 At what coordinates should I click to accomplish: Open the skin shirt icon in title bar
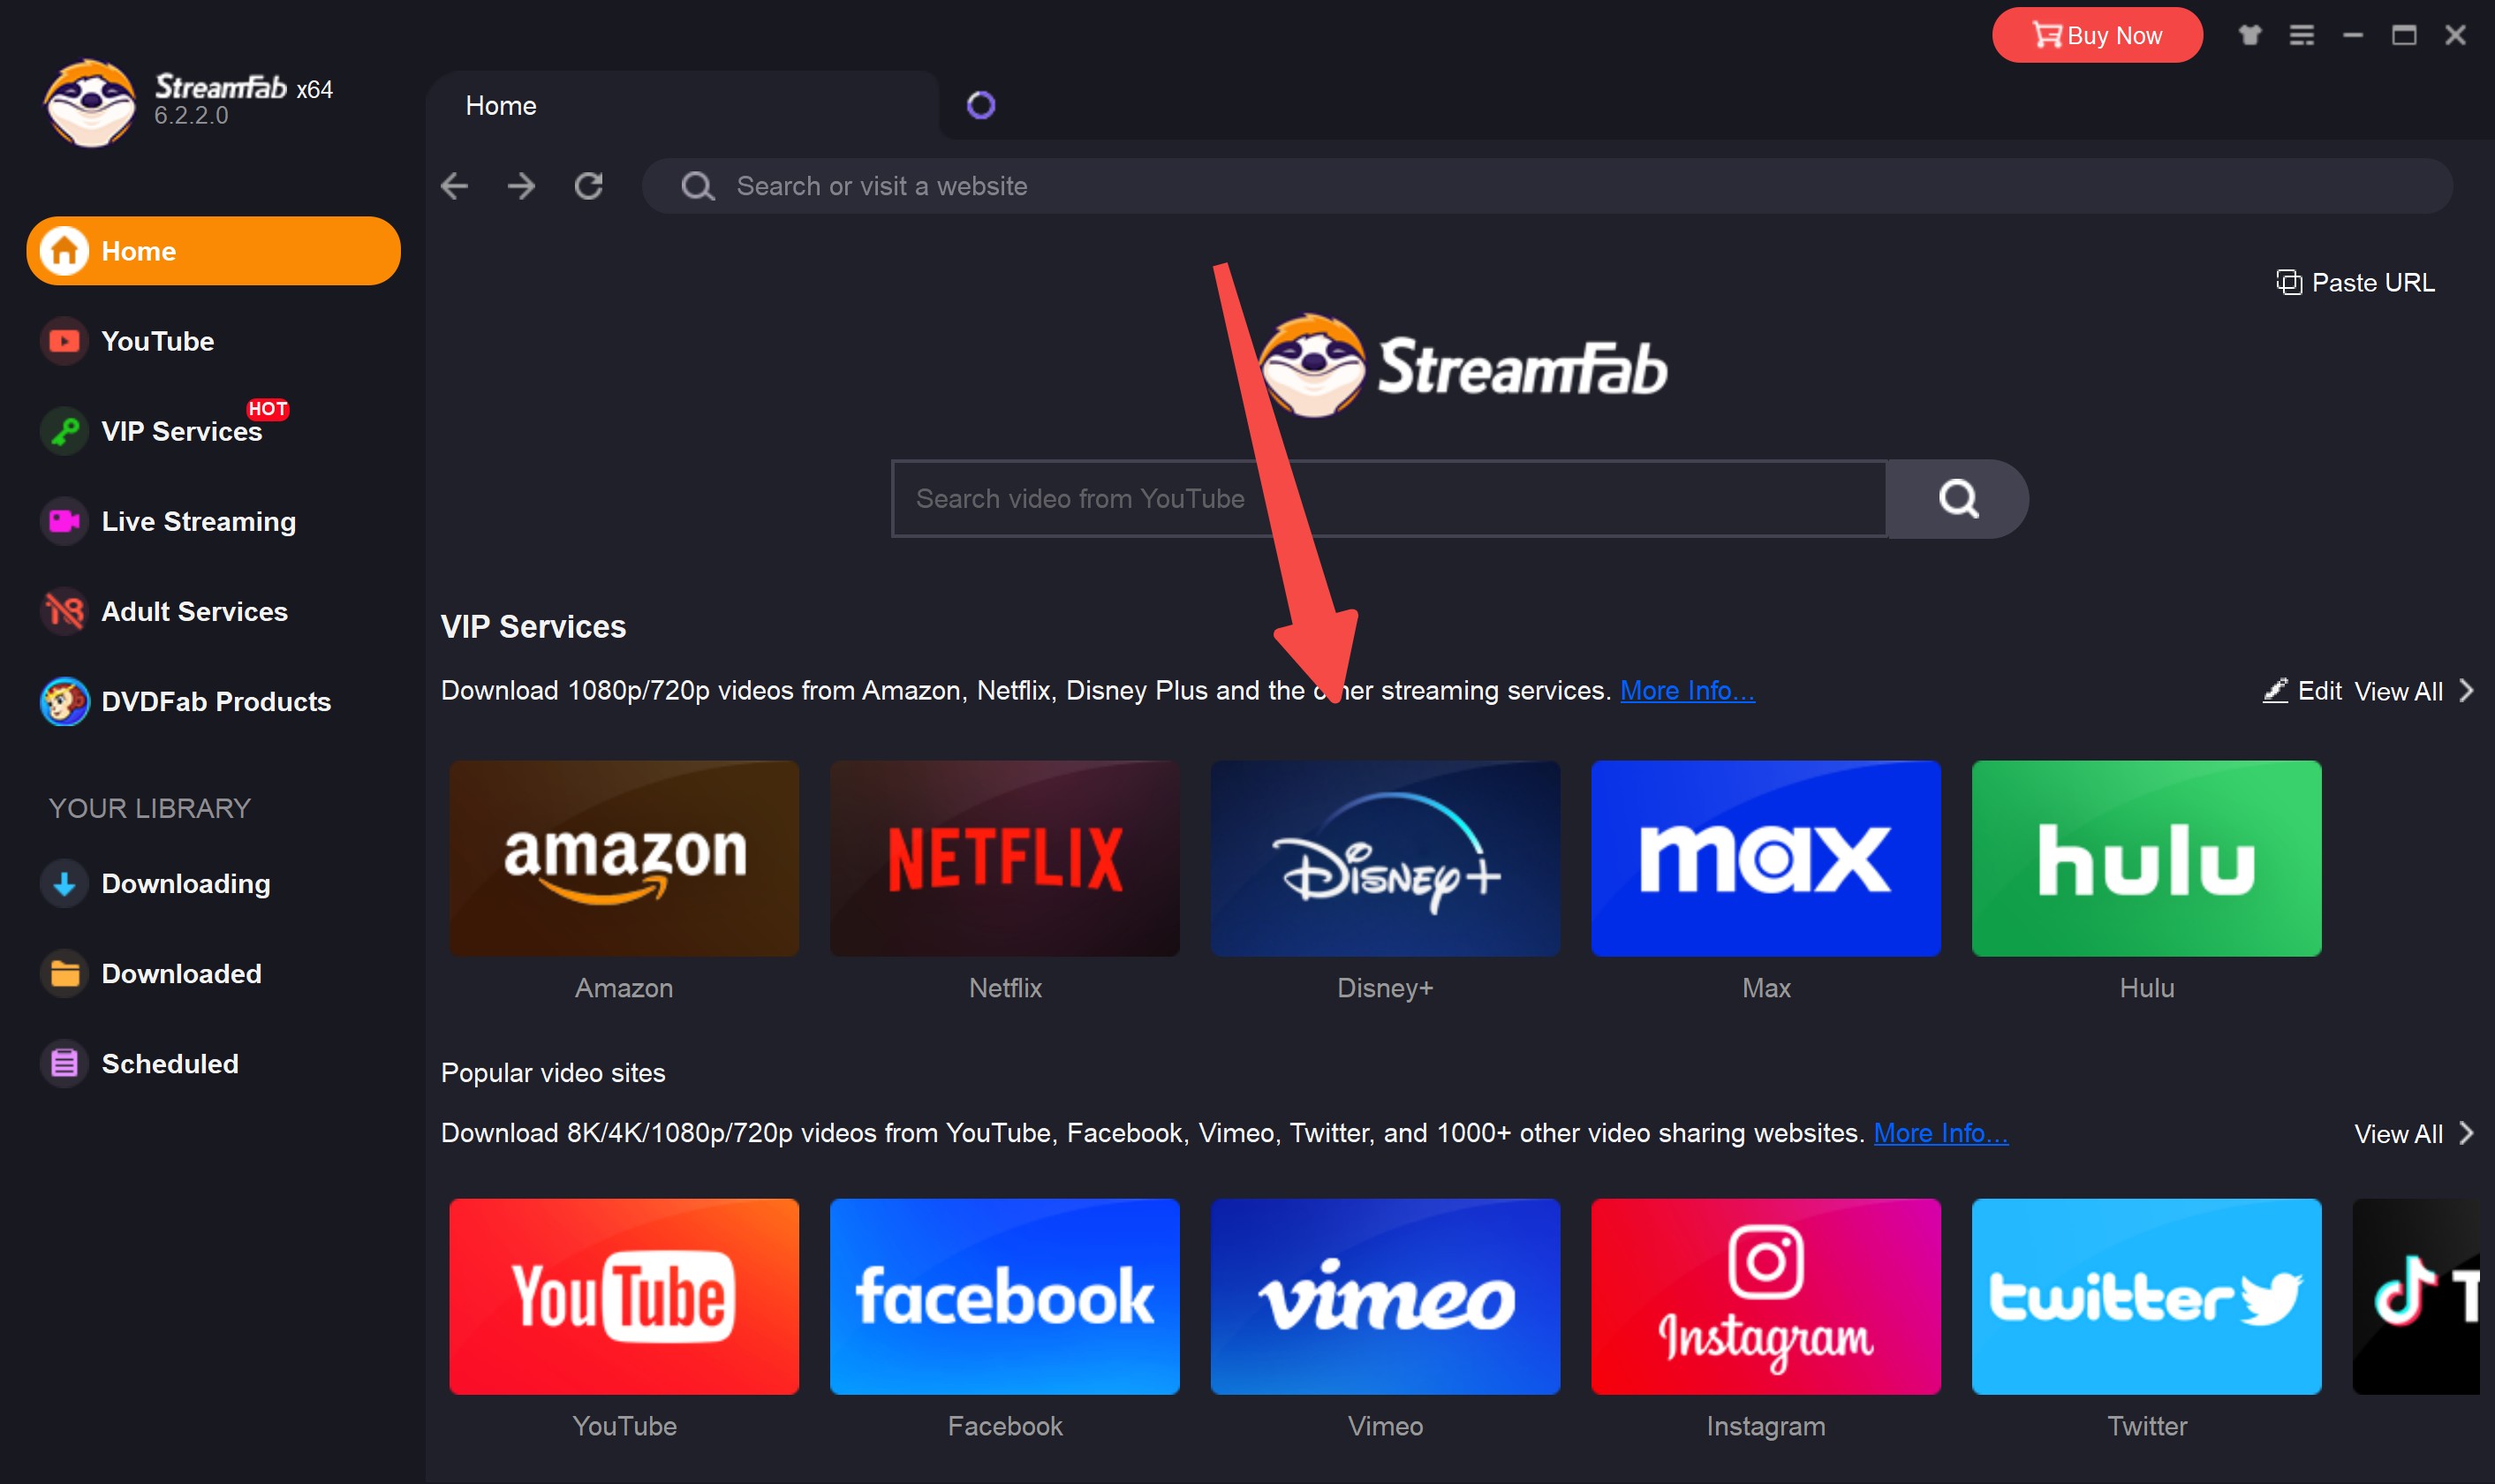2249,35
